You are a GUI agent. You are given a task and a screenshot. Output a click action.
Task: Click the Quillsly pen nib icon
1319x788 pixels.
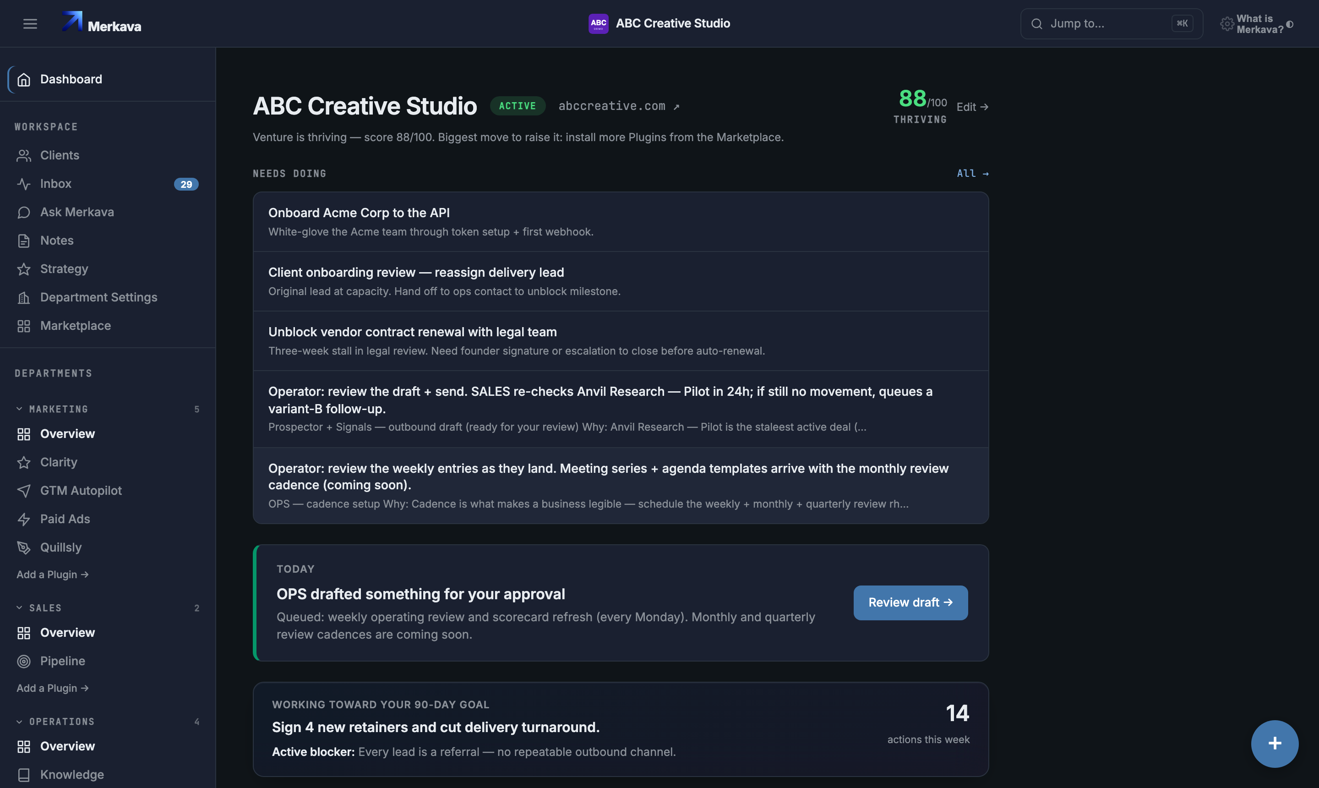point(24,547)
